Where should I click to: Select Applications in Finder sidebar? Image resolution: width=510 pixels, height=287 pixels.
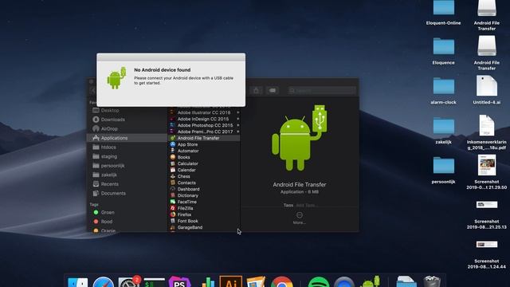tap(127, 138)
